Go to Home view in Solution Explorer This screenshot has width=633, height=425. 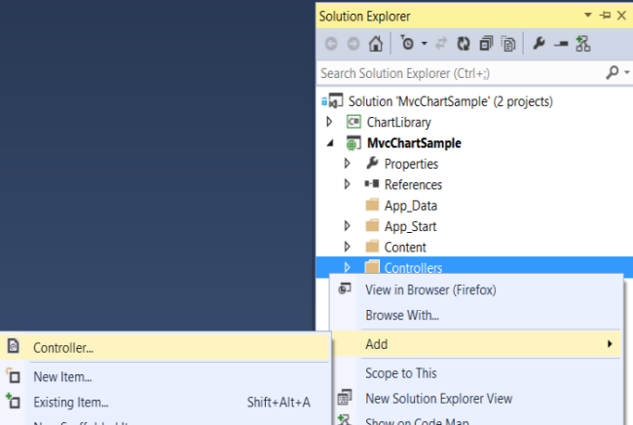tap(376, 44)
